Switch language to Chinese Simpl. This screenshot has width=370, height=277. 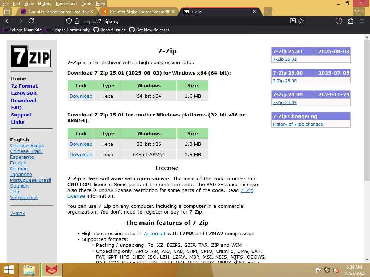(x=27, y=146)
